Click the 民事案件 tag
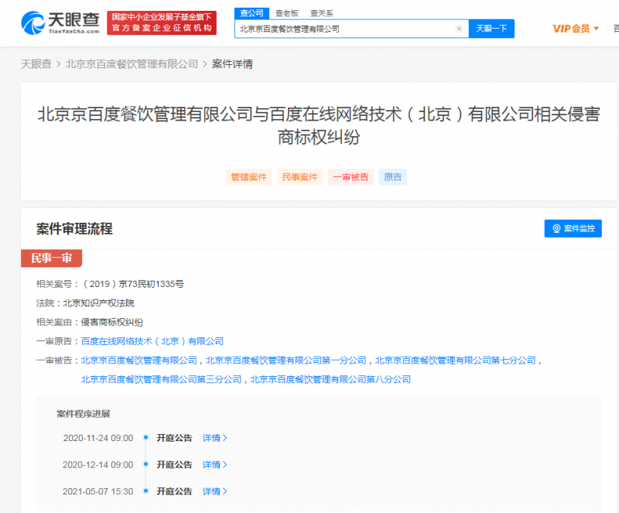This screenshot has width=619, height=513. [299, 177]
